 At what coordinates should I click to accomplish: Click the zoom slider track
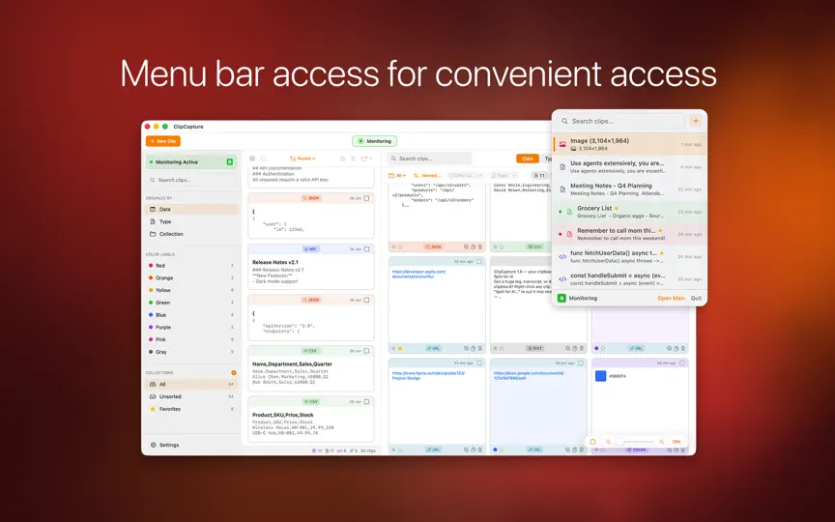635,442
